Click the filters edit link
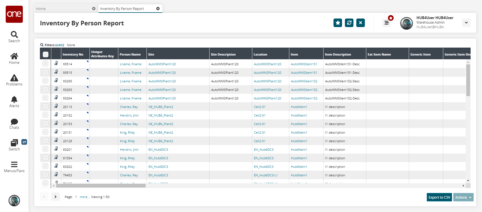This screenshot has width=482, height=212. click(60, 45)
